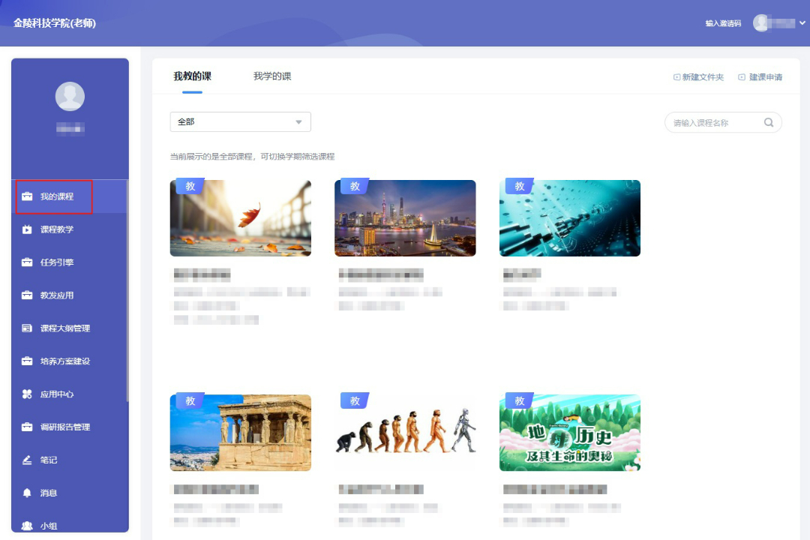Click the search magnifier icon

[x=769, y=122]
